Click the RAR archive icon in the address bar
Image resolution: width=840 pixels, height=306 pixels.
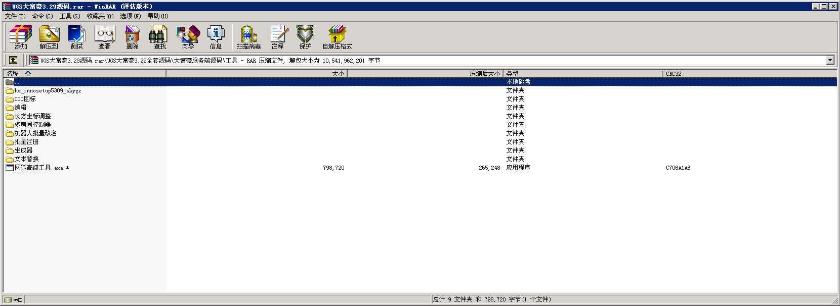pos(34,60)
